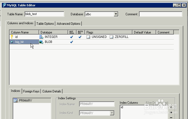Click the Comment column header in grid

165,32
